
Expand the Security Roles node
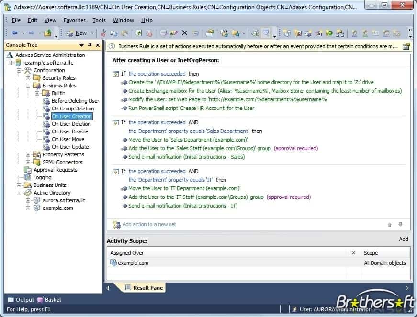28,78
